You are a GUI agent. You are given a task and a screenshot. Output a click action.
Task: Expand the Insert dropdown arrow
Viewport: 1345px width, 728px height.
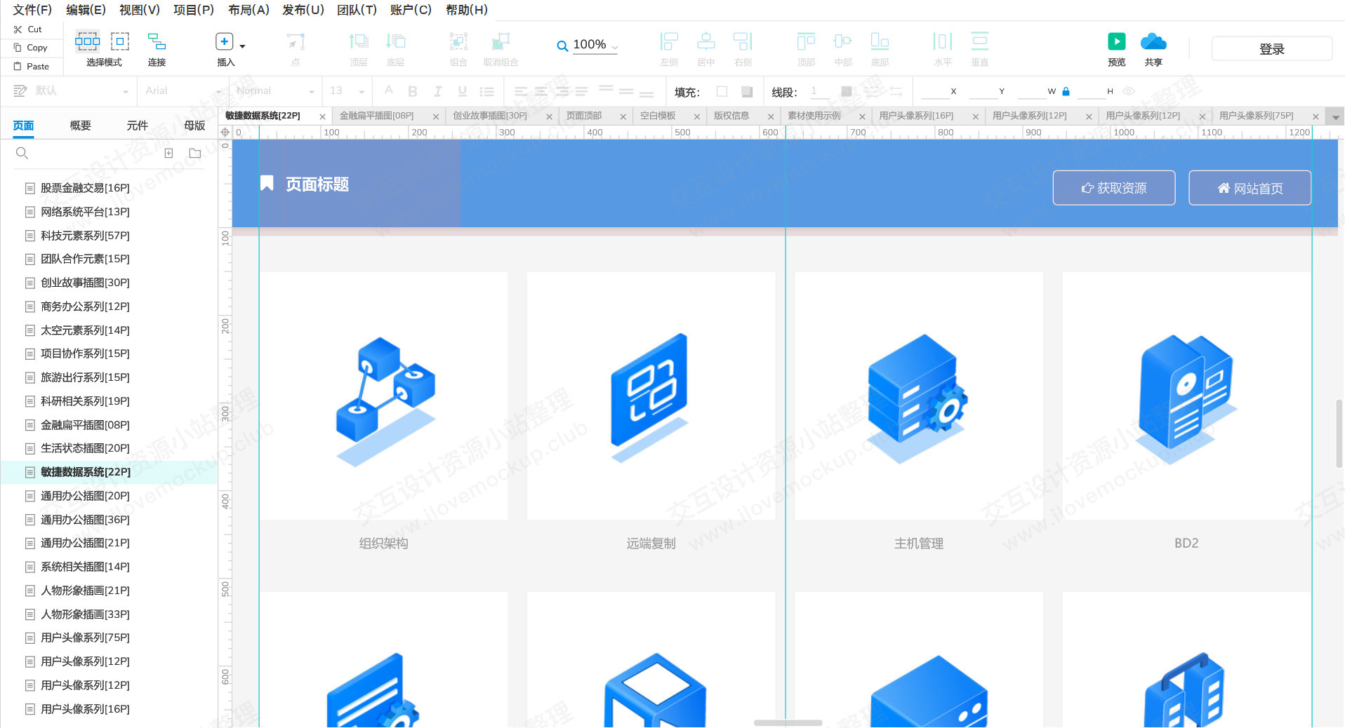243,46
